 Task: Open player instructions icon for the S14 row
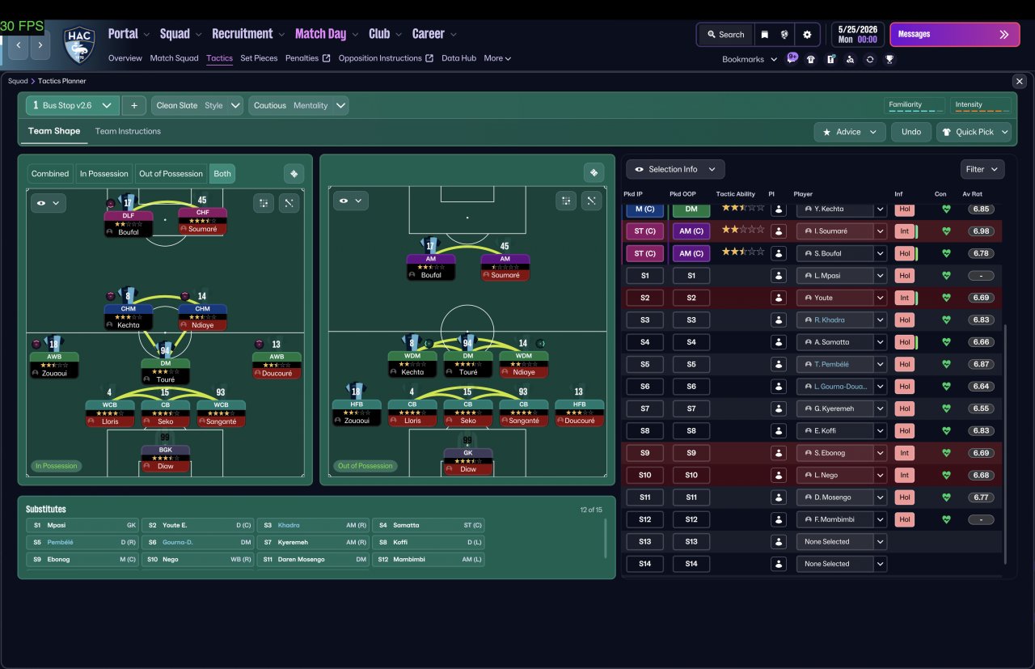tap(779, 564)
